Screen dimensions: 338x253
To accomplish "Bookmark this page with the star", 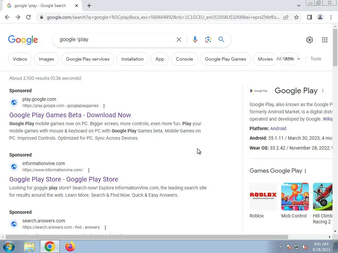I will (296, 17).
